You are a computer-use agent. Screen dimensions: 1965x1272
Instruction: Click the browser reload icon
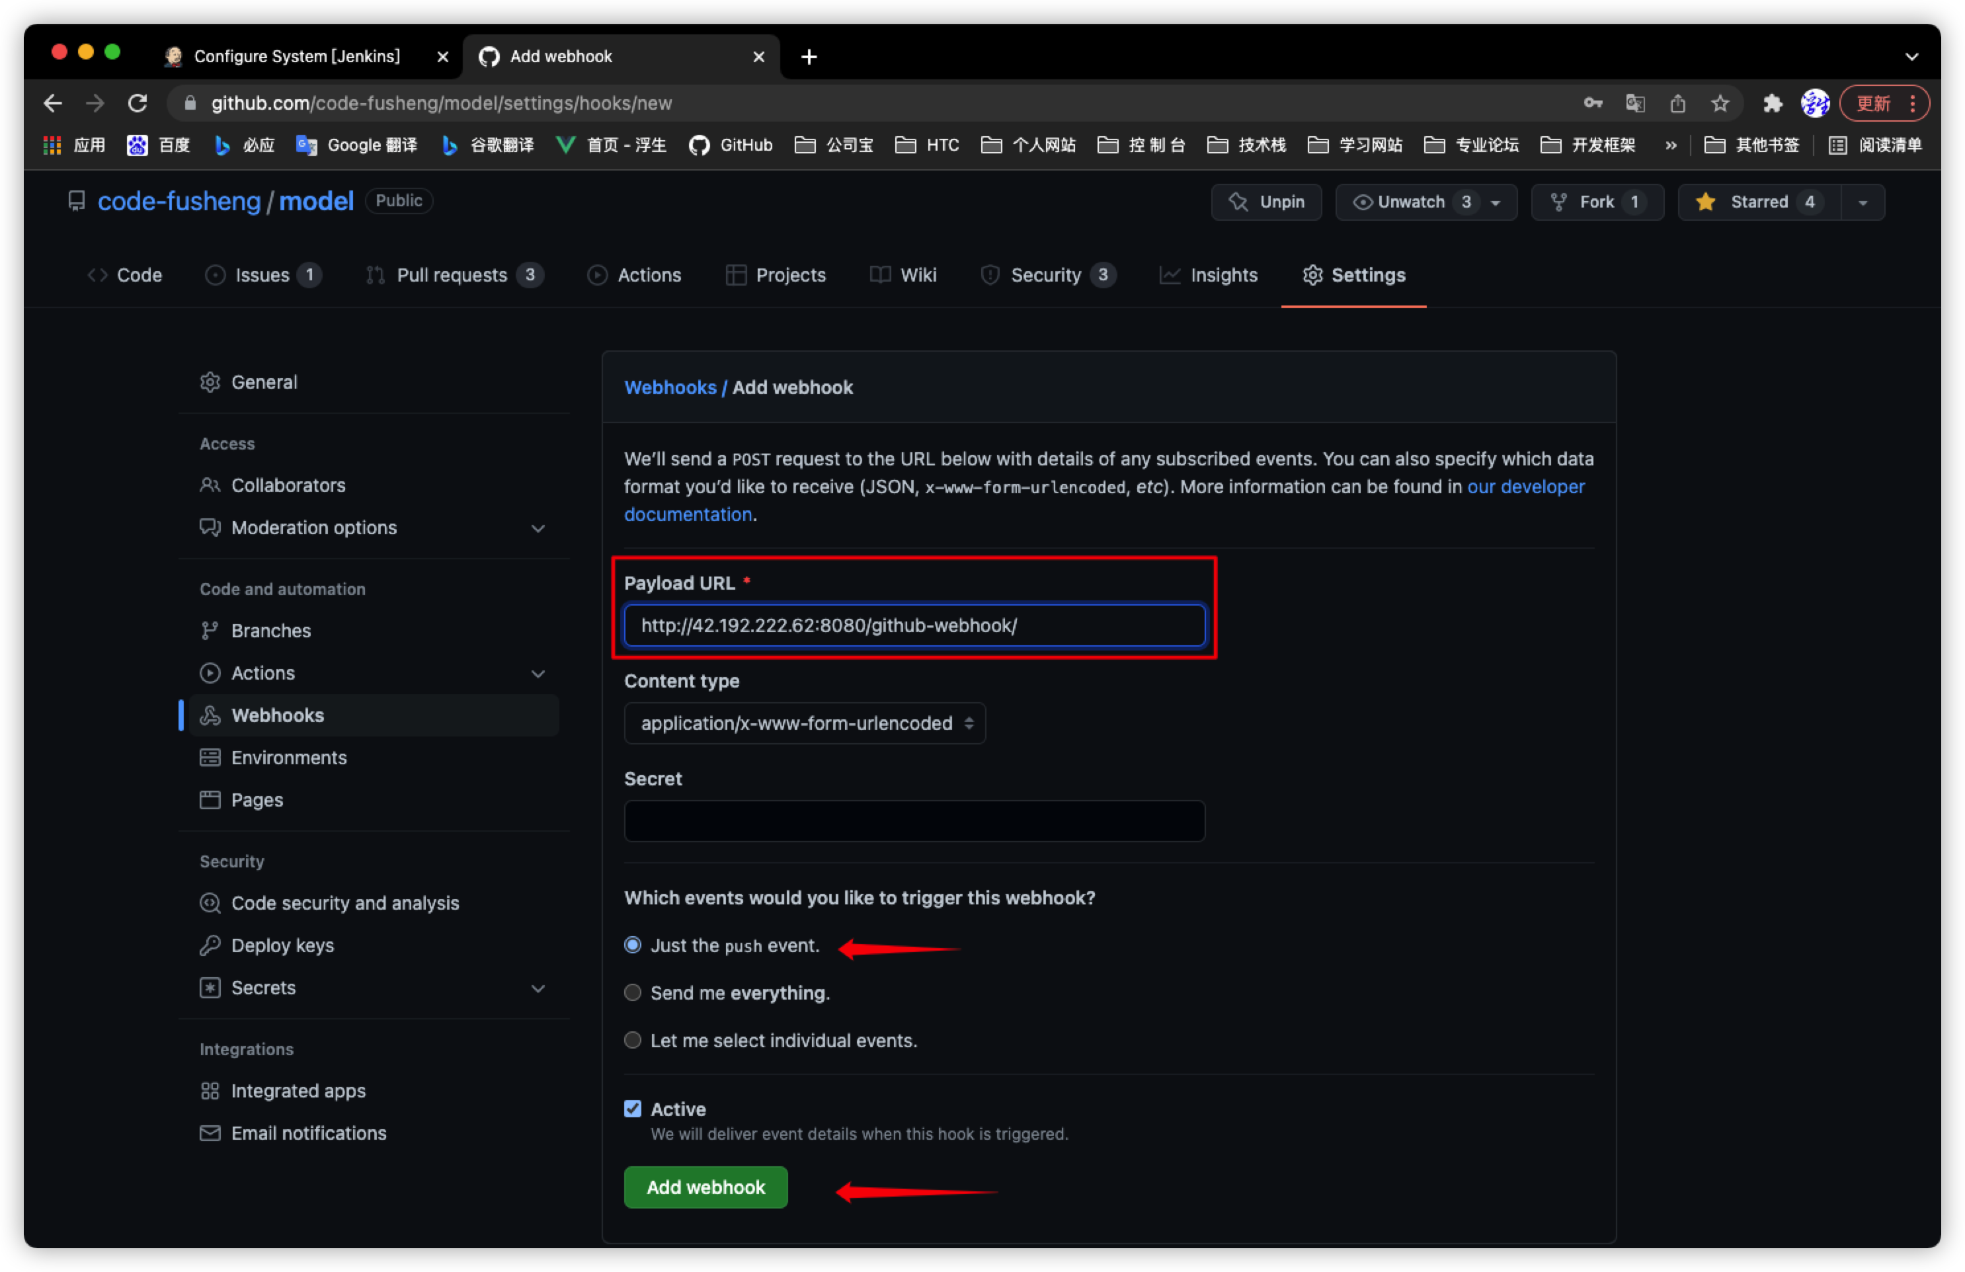[x=138, y=103]
